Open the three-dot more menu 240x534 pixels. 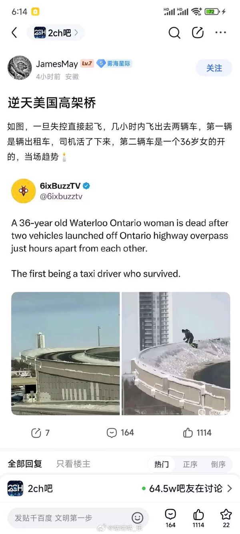pyautogui.click(x=221, y=33)
